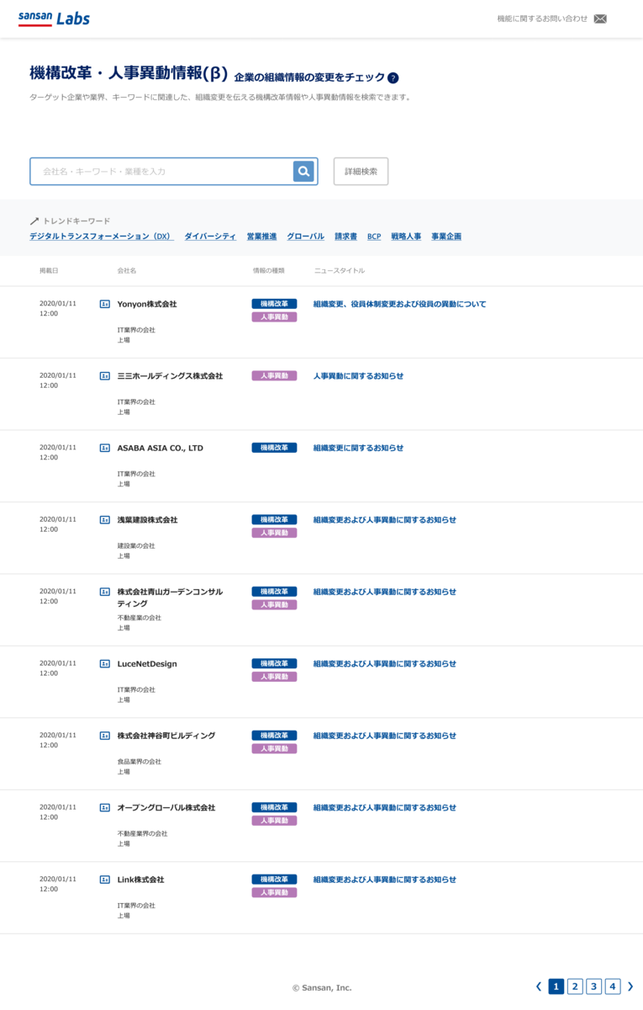The image size is (643, 1010).
Task: Select the 事業企画 trend keyword
Action: pos(446,237)
